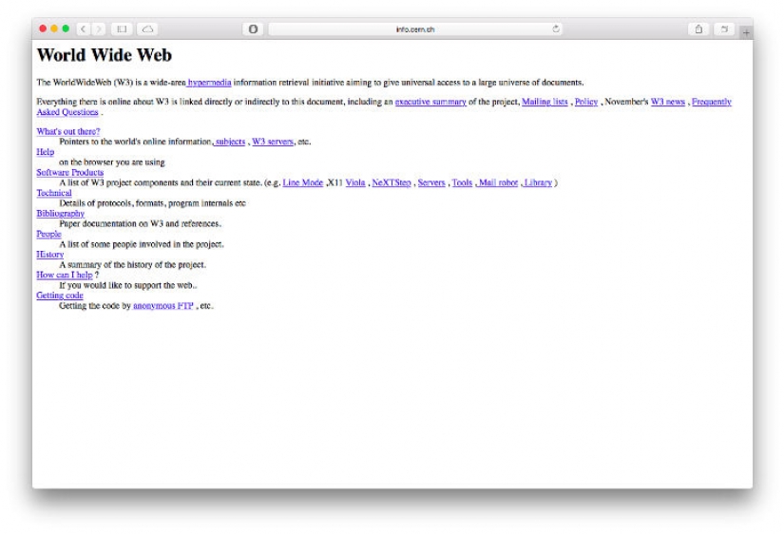784x534 pixels.
Task: Show all tabs overview
Action: [x=725, y=29]
